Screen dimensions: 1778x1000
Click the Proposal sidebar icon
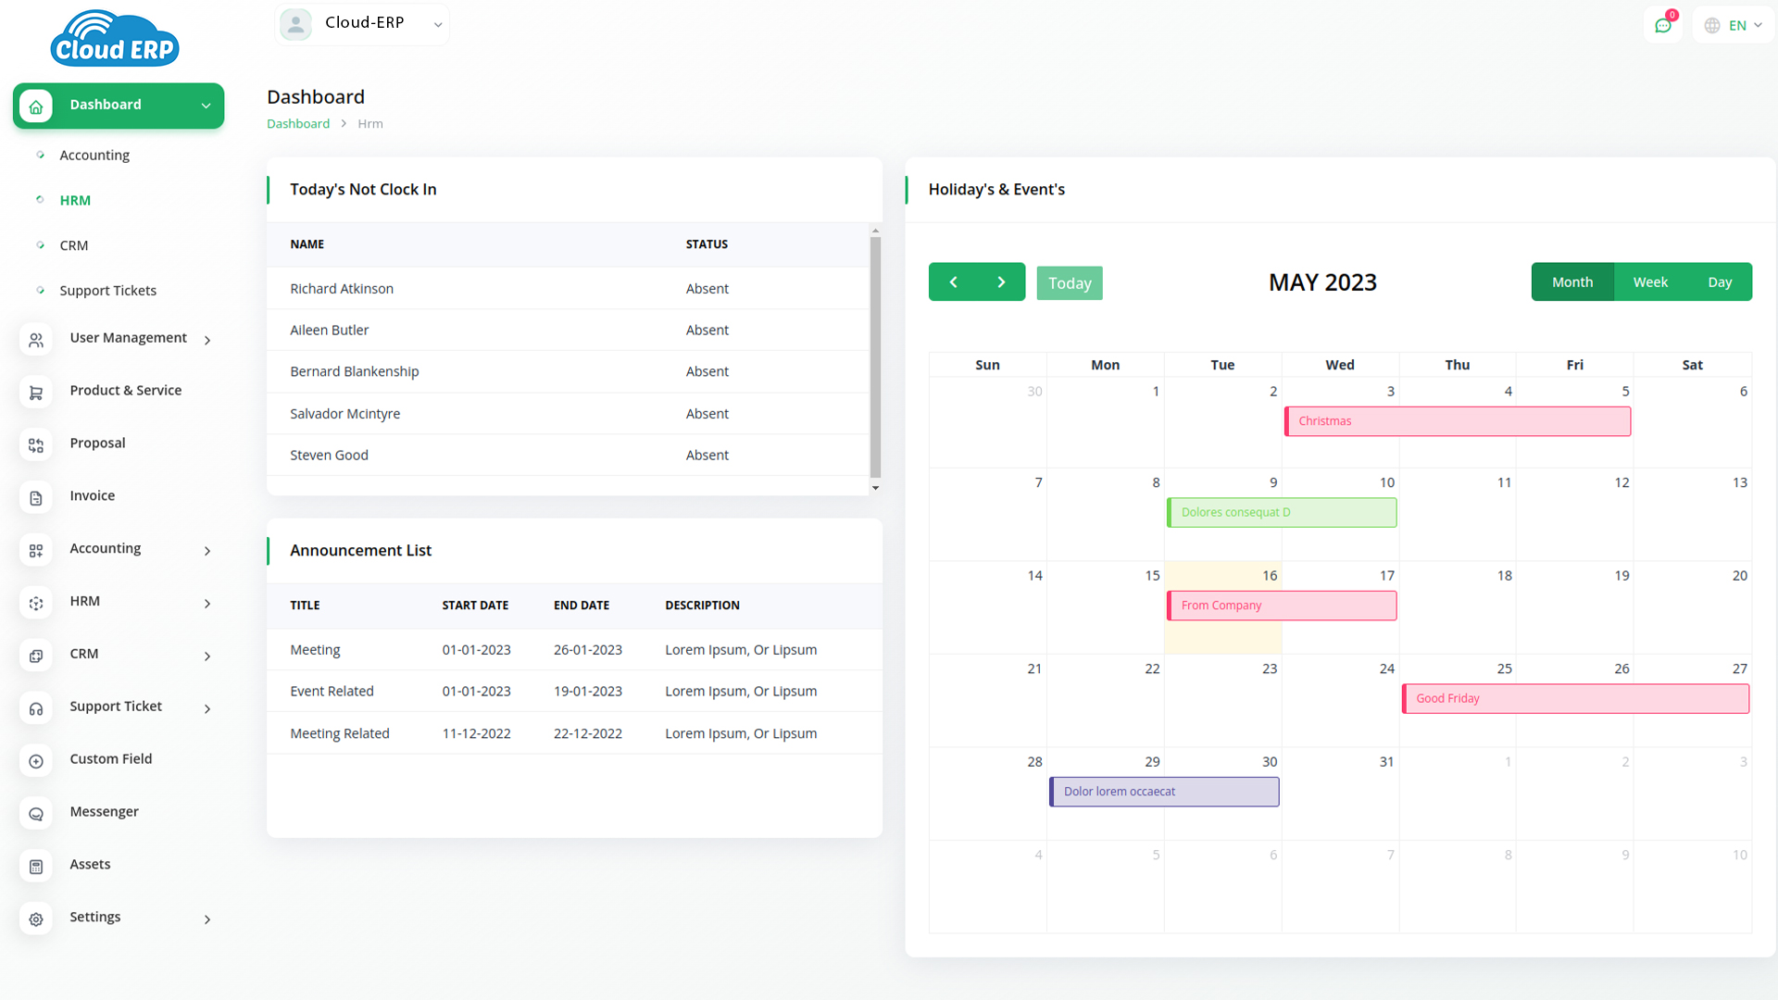36,445
